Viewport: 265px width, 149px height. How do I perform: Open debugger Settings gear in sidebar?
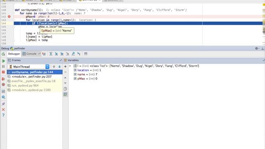pyautogui.click(x=3, y=97)
